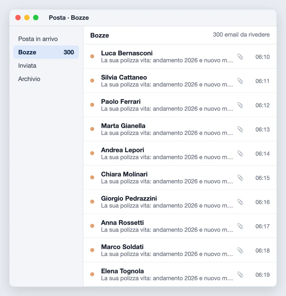The width and height of the screenshot is (286, 296).
Task: Click orange dot next to Silvia Cattaneo
Action: (92, 81)
